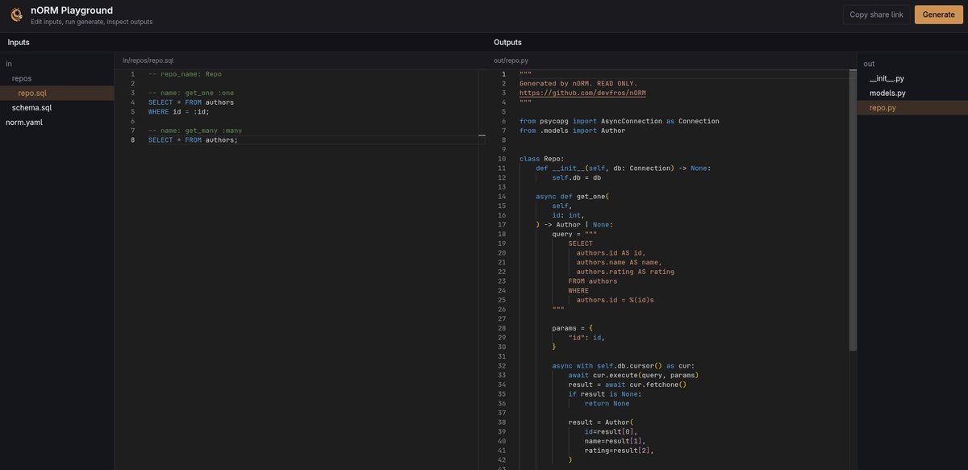Open the github.com/devfros/nORM link
The height and width of the screenshot is (470, 968).
pyautogui.click(x=582, y=93)
